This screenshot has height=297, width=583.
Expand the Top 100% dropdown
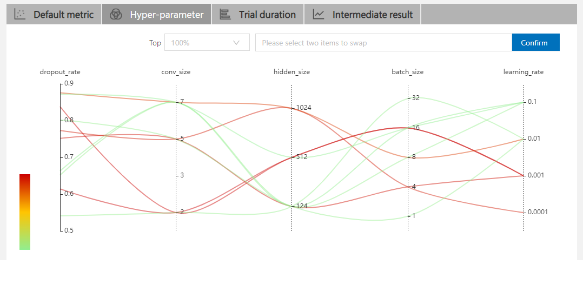pos(207,43)
